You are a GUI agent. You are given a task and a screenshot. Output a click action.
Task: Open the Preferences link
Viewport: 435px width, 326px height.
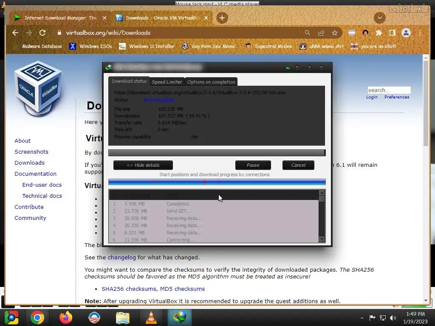point(397,97)
